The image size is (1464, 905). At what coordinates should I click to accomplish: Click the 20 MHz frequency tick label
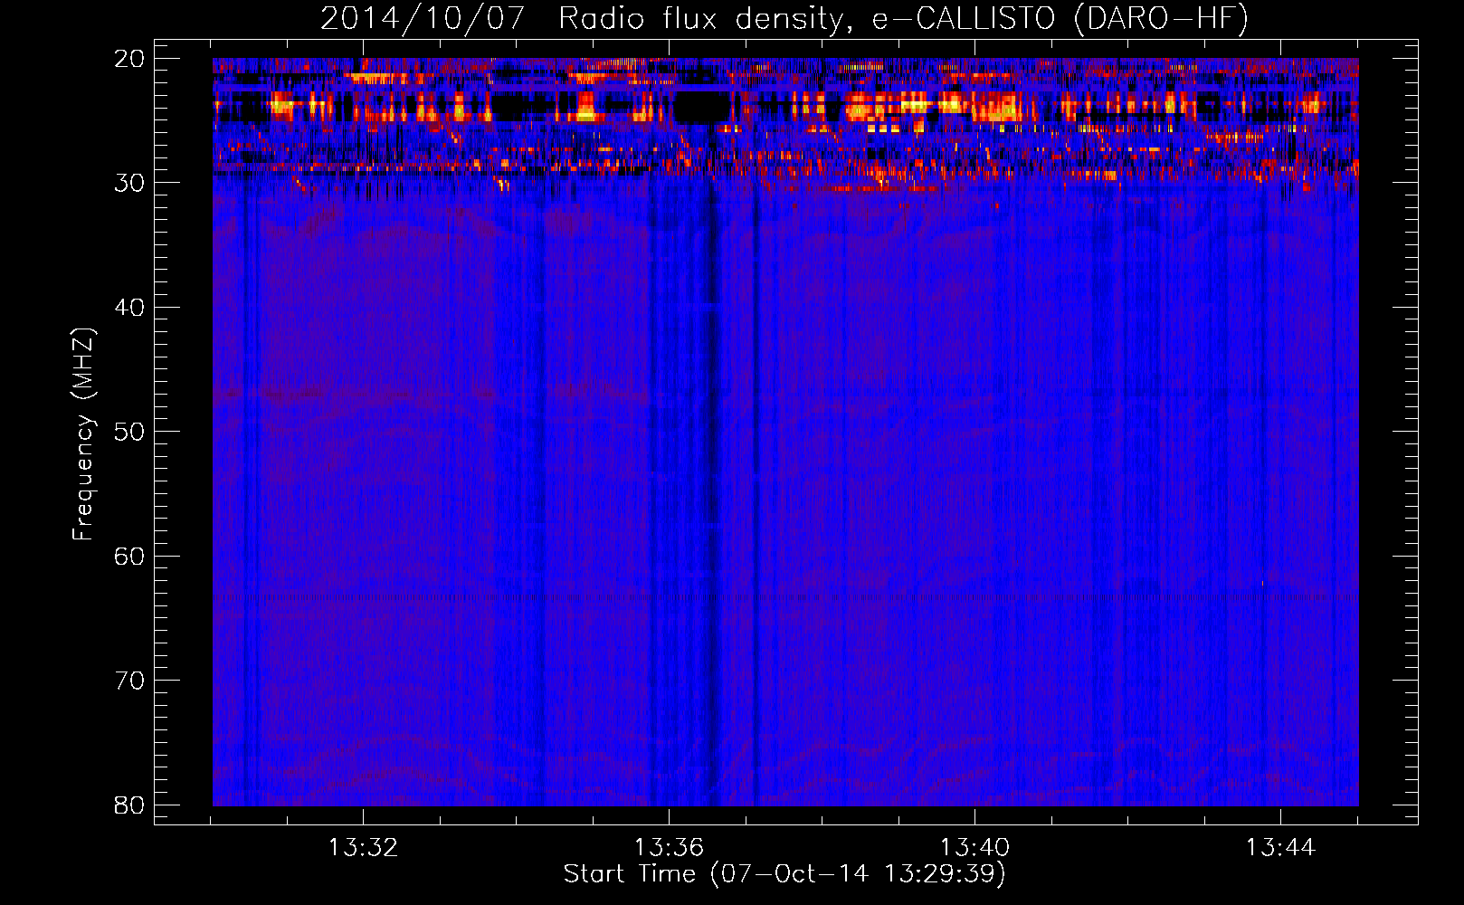pyautogui.click(x=129, y=59)
